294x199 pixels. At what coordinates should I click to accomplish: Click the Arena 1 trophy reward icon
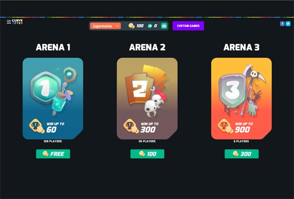pos(37,126)
